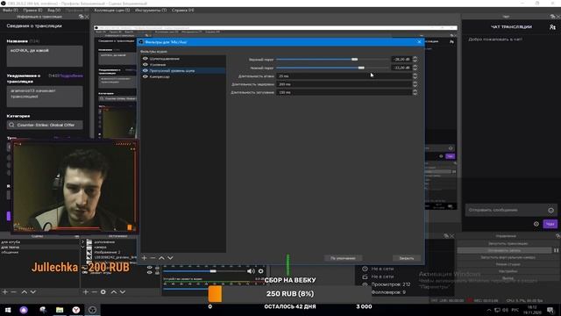Collapse the камера source group

tap(82, 247)
